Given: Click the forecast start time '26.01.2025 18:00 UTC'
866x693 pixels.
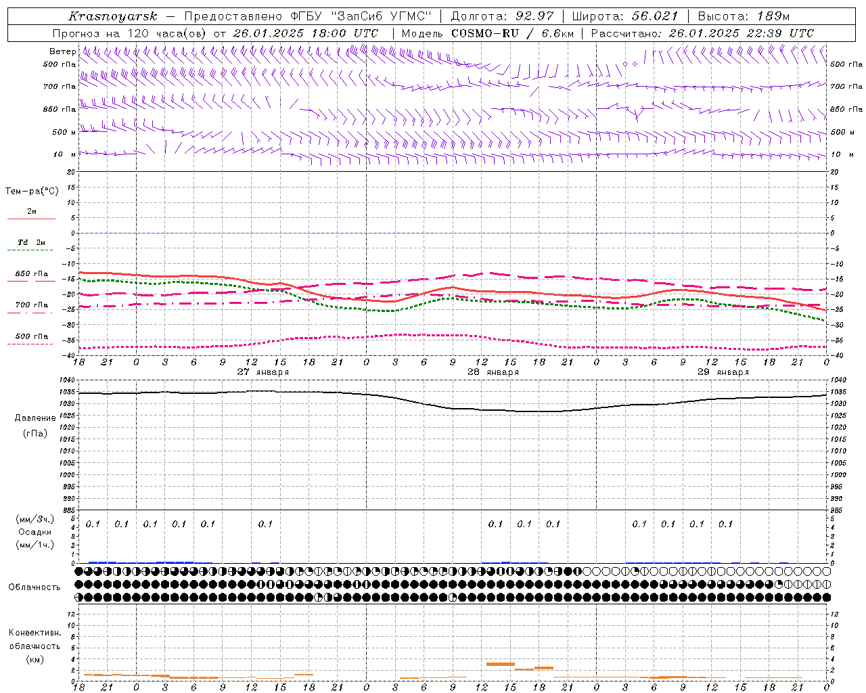Looking at the screenshot, I should coord(306,33).
